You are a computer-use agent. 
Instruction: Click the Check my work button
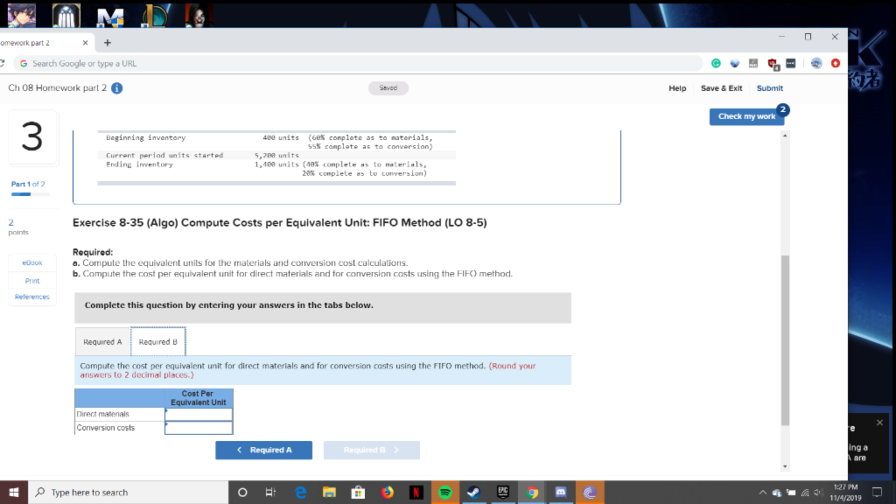746,116
